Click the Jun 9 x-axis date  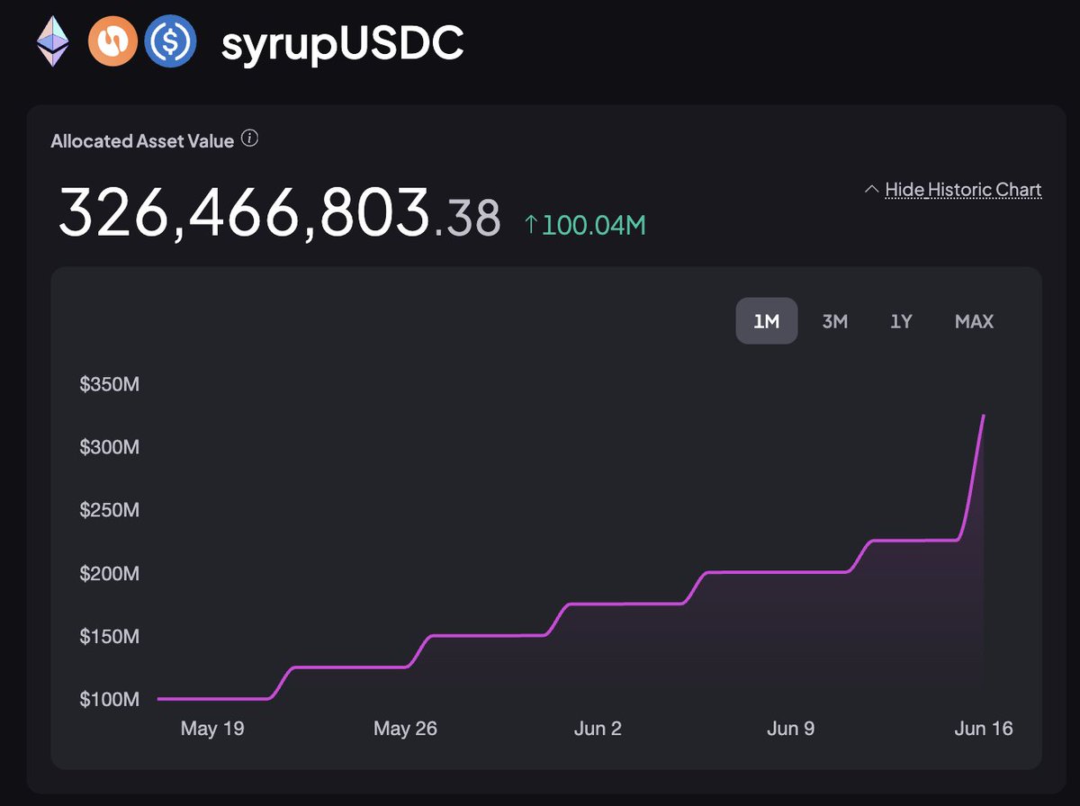coord(790,729)
